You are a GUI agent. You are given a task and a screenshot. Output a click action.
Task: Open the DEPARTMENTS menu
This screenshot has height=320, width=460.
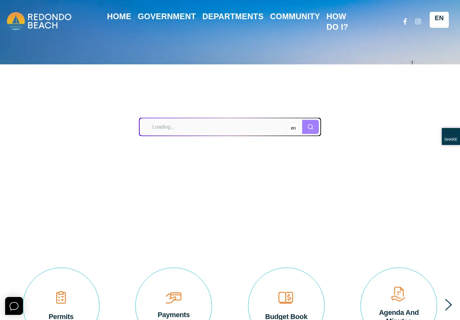233,16
